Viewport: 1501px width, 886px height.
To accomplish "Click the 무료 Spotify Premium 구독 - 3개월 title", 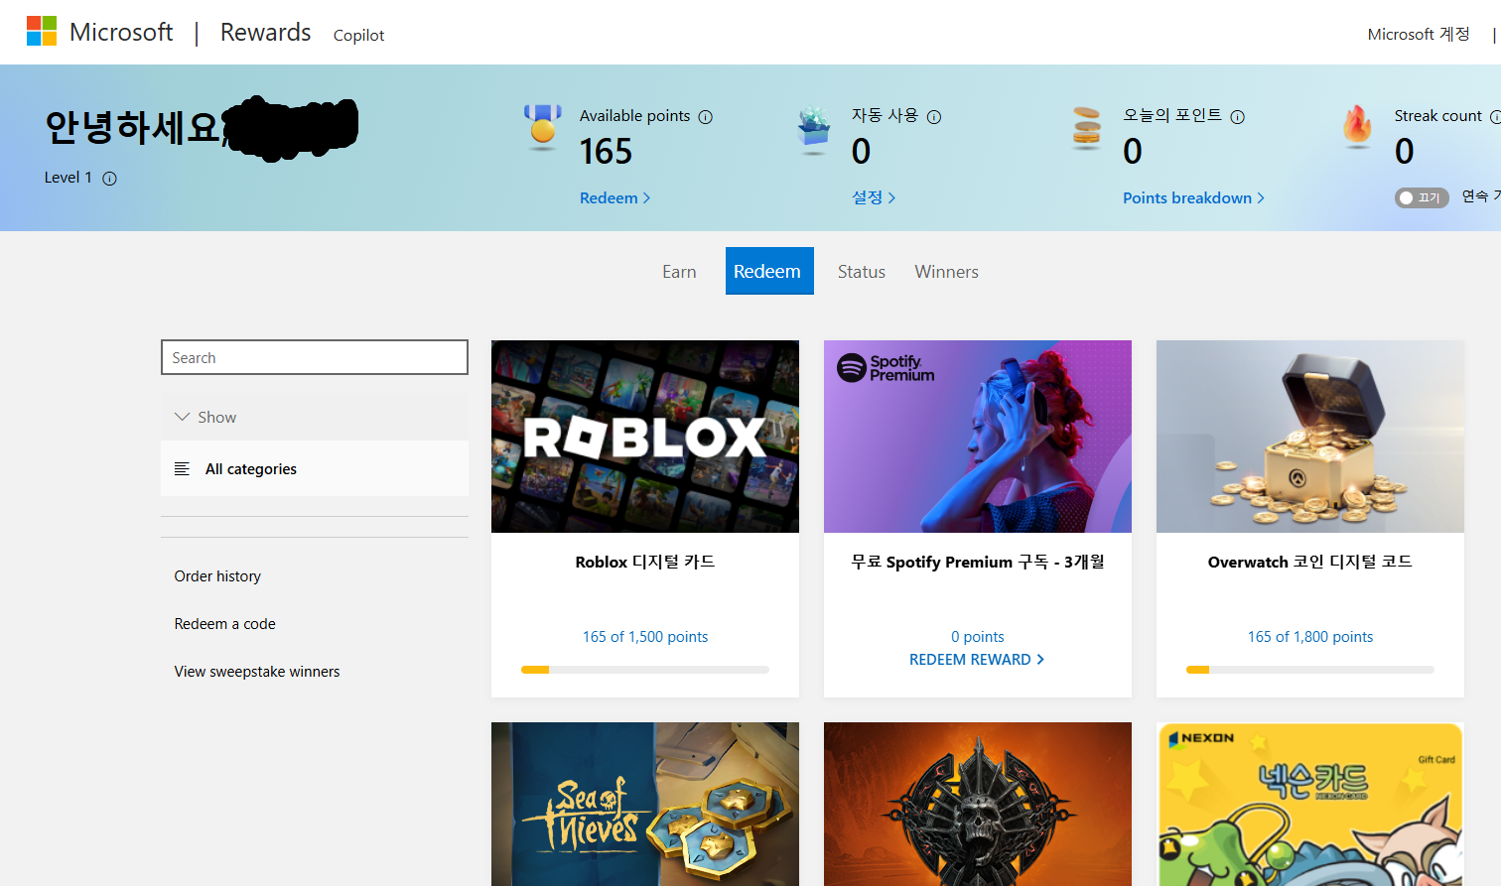I will (978, 562).
